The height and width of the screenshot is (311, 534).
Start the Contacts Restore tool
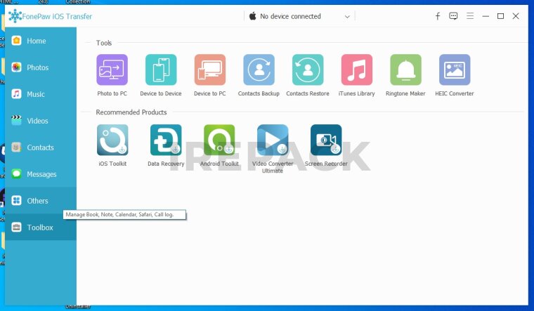308,70
